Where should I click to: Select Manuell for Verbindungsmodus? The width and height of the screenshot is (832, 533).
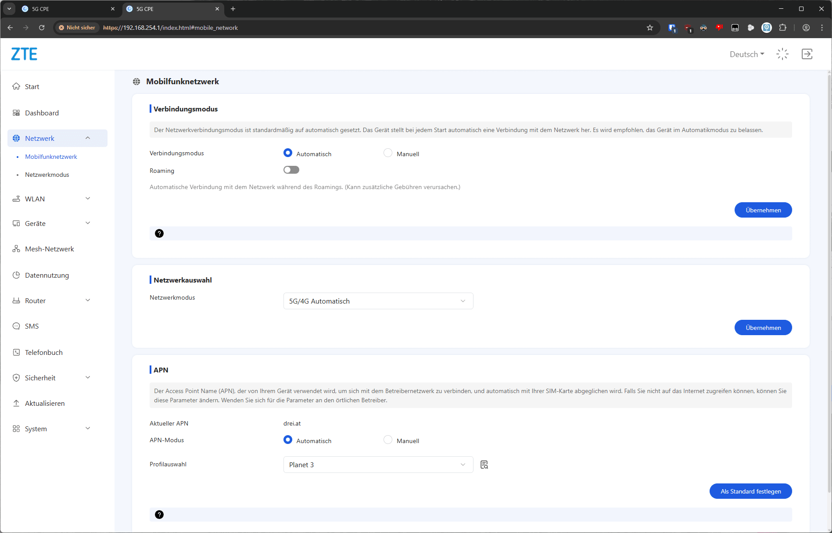(x=388, y=153)
